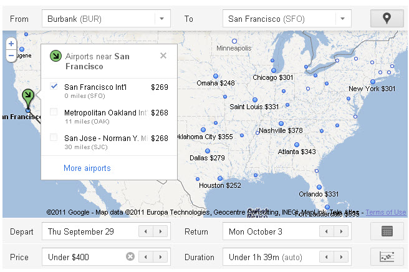Click the Fort Lauderdale map dot
The image size is (409, 272).
(x=327, y=207)
